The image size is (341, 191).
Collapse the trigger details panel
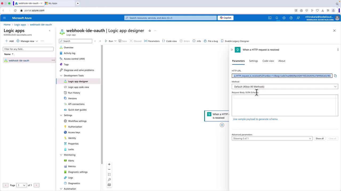[x=232, y=50]
